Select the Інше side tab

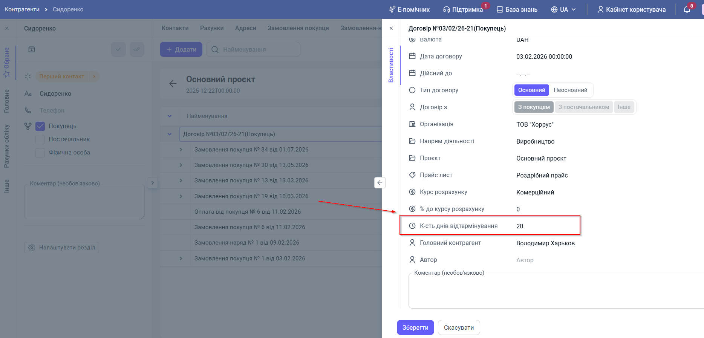pyautogui.click(x=7, y=186)
